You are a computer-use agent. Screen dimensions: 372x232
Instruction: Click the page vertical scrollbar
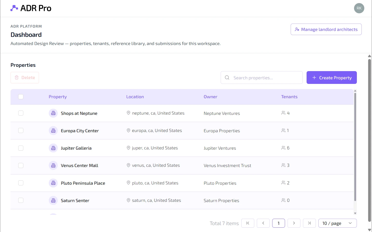click(x=369, y=141)
